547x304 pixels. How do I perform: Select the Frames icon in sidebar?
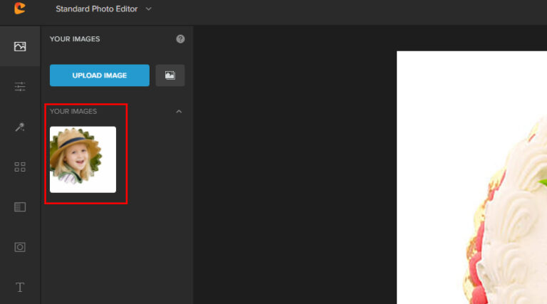point(20,247)
